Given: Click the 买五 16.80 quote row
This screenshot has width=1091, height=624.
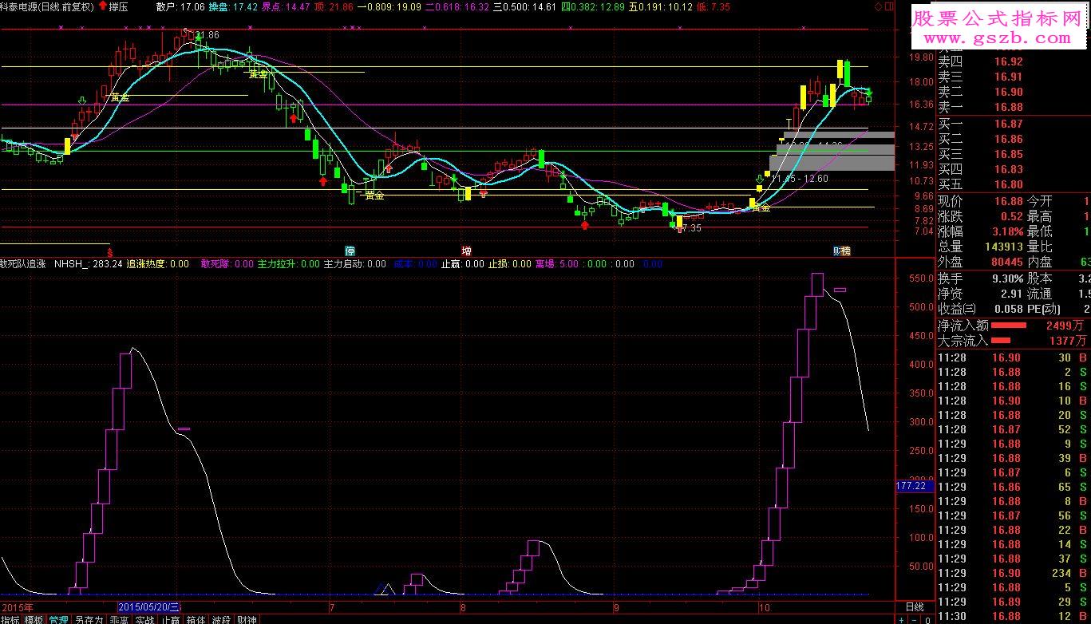Looking at the screenshot, I should [x=1014, y=185].
